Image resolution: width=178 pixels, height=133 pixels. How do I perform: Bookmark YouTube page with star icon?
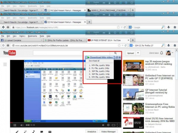pyautogui.click(x=119, y=46)
